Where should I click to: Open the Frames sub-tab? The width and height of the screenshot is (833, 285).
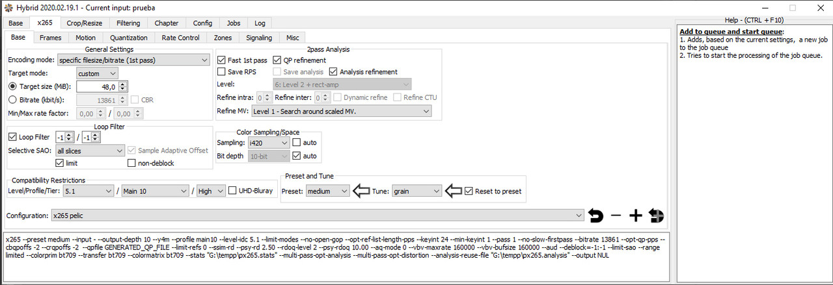tap(50, 38)
